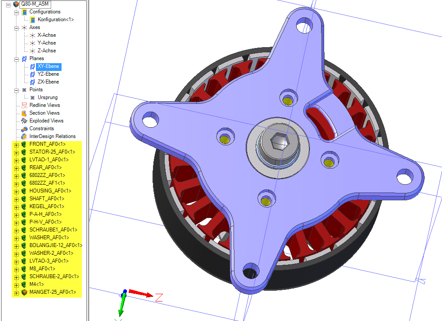Collapse the Planes node
This screenshot has height=321, width=442.
pos(16,59)
